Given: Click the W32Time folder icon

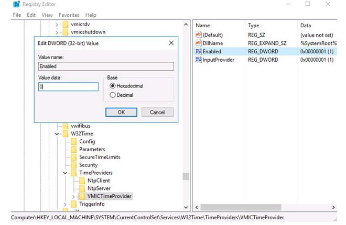Looking at the screenshot, I should point(66,133).
